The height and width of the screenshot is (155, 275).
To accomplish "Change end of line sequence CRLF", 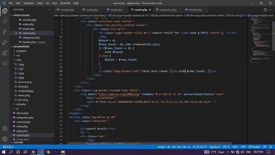I will [235, 147].
